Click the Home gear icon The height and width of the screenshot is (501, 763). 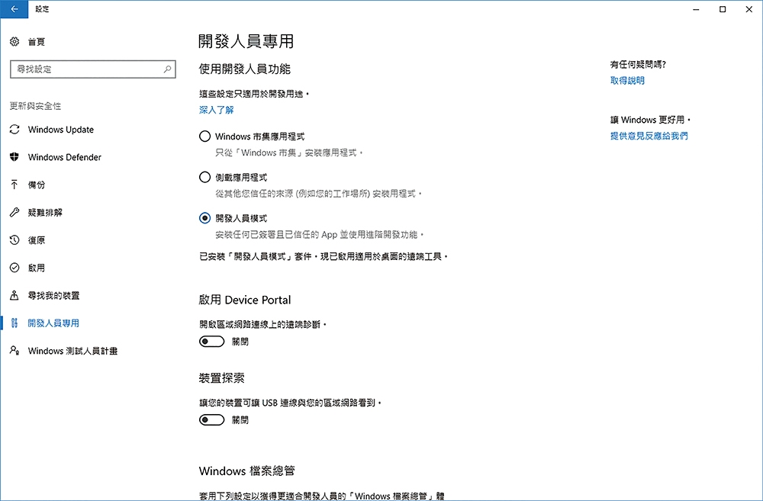(x=14, y=42)
